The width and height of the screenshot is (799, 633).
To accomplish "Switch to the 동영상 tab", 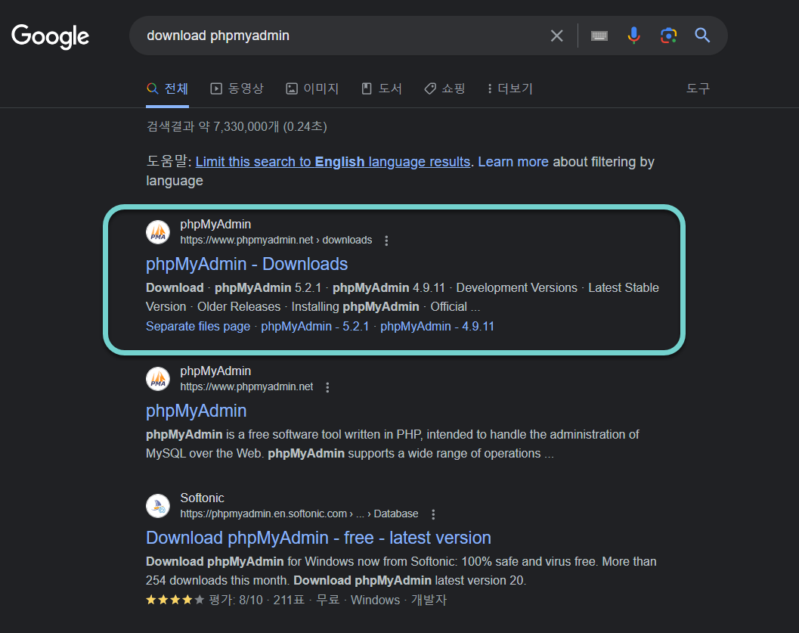I will click(237, 88).
